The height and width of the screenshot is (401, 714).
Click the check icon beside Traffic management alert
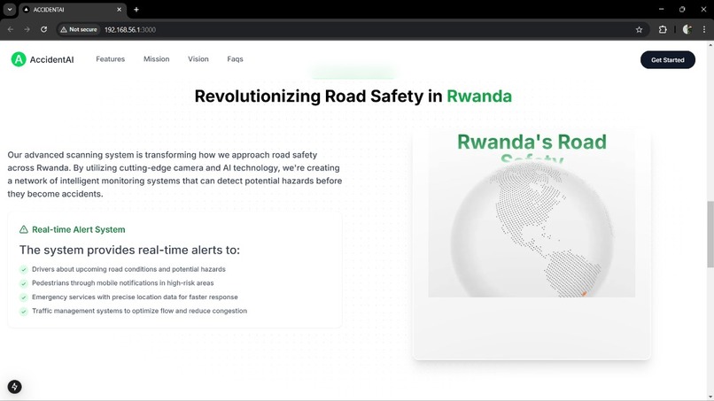[x=24, y=312]
